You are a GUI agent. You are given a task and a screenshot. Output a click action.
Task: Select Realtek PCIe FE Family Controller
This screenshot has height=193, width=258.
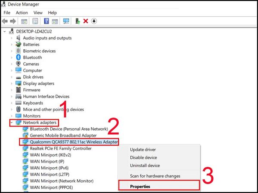pyautogui.click(x=60, y=149)
